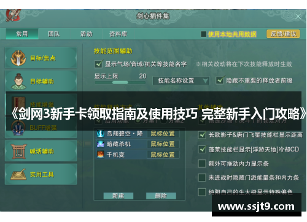Switch to the 资料库 tab

tap(119, 34)
